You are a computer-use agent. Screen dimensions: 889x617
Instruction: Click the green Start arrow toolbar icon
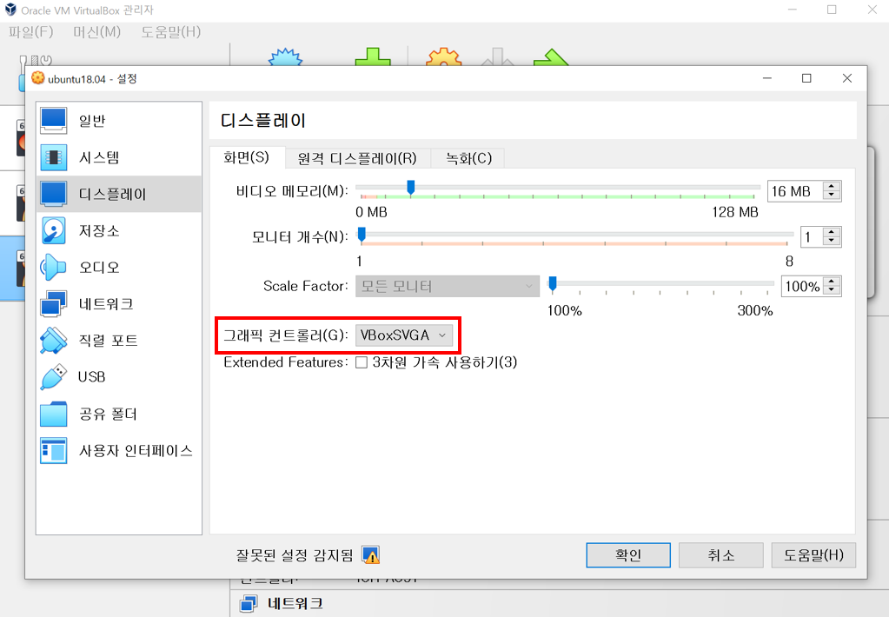tap(551, 57)
